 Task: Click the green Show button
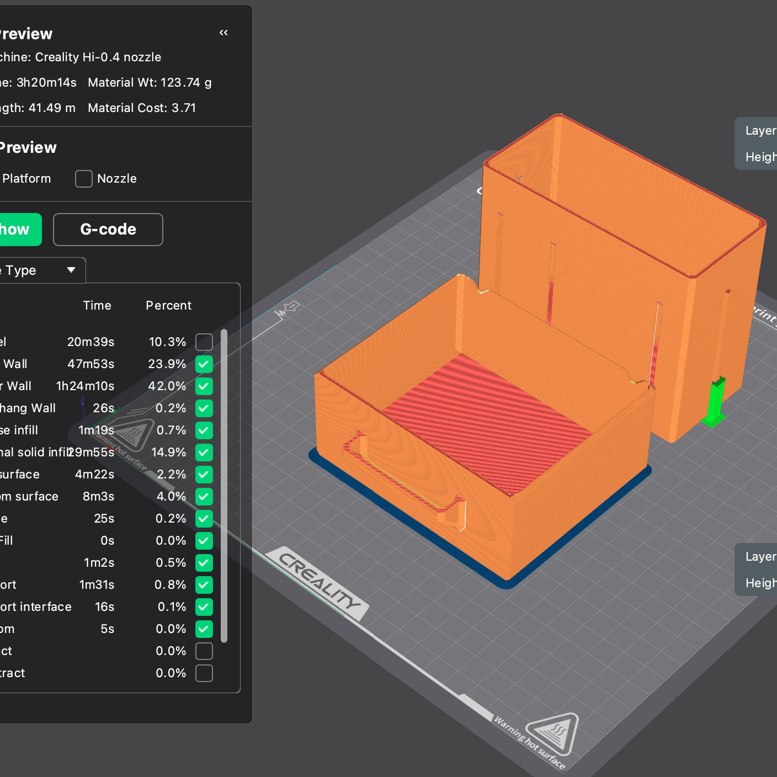point(17,230)
